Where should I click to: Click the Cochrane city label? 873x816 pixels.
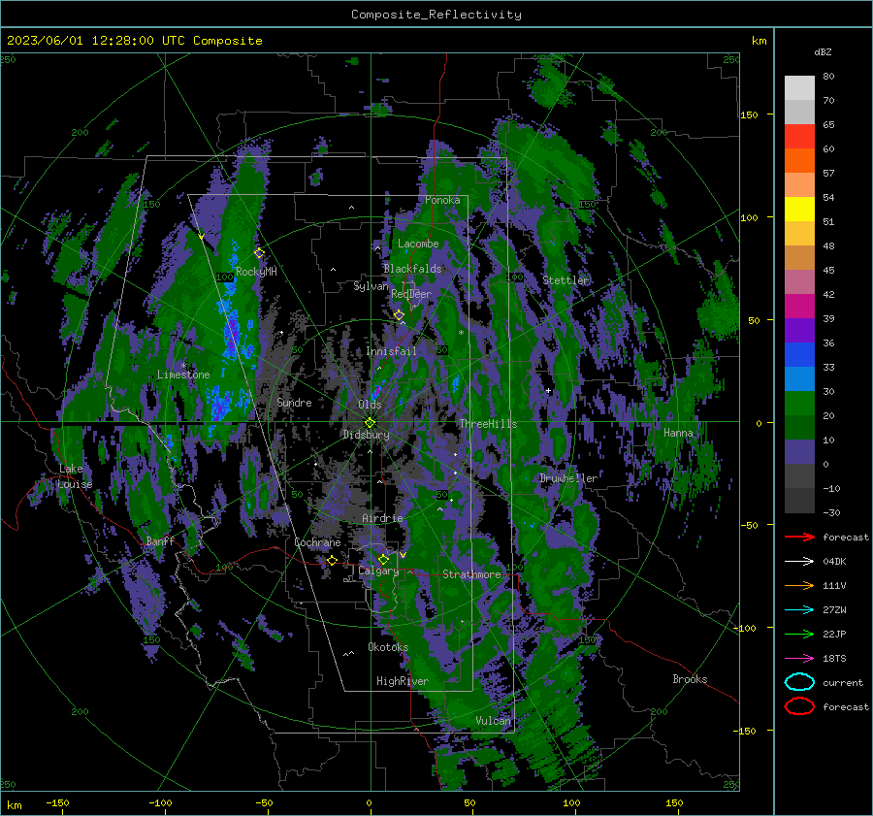317,542
